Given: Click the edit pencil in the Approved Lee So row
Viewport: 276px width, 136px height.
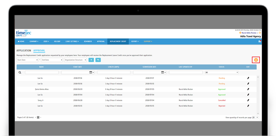Looking at the screenshot, I should point(248,95).
